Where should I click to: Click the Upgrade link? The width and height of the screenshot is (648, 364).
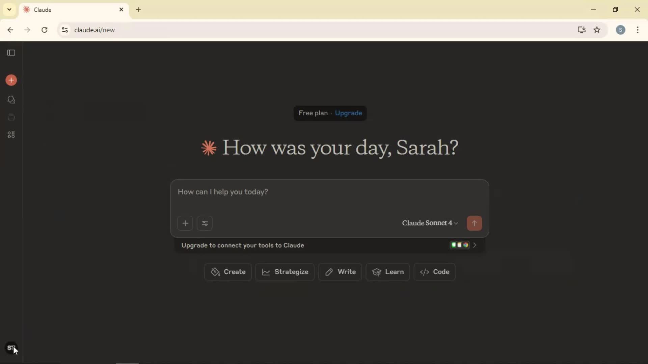[x=348, y=113]
